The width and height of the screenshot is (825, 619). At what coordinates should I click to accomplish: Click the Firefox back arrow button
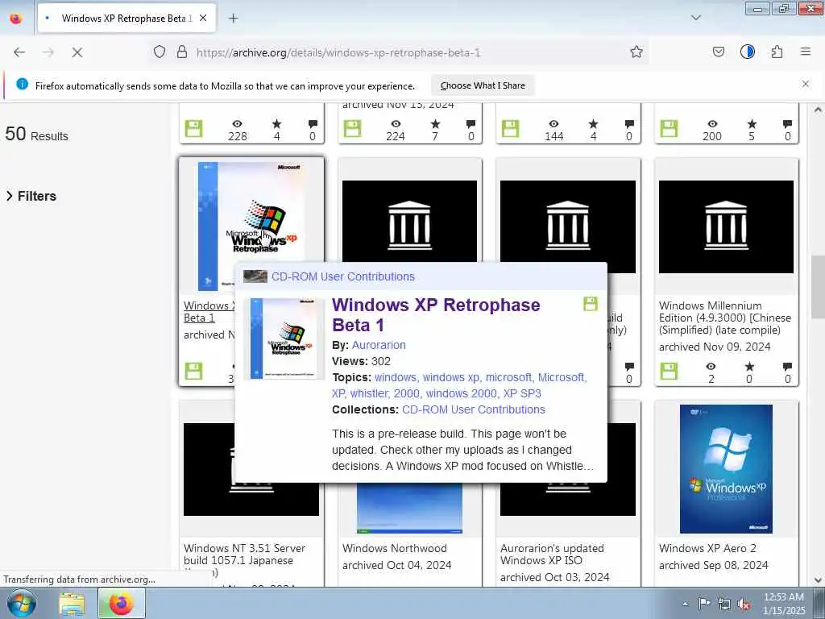[x=19, y=52]
